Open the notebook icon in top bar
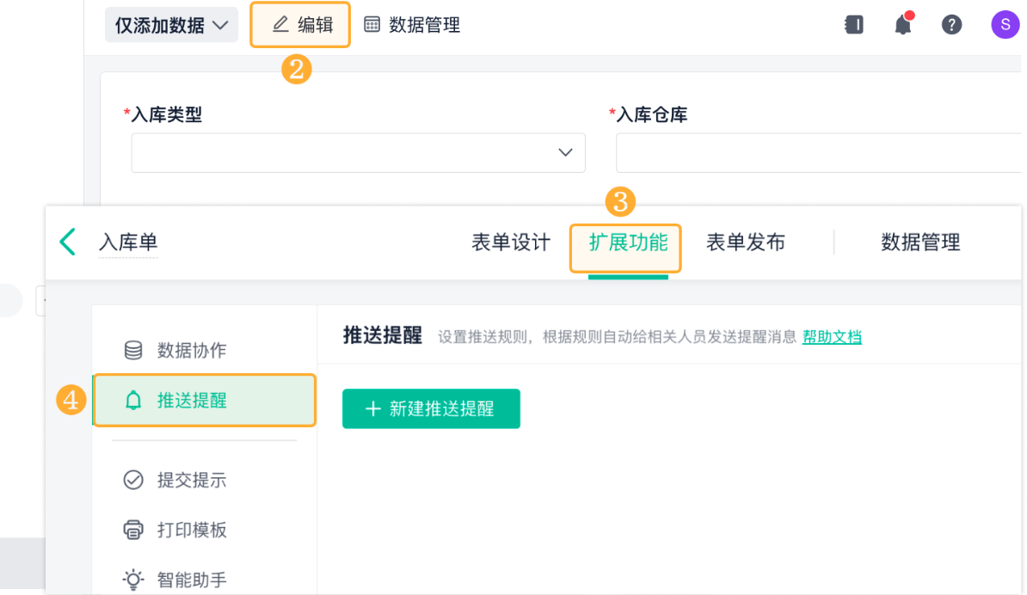 (854, 25)
